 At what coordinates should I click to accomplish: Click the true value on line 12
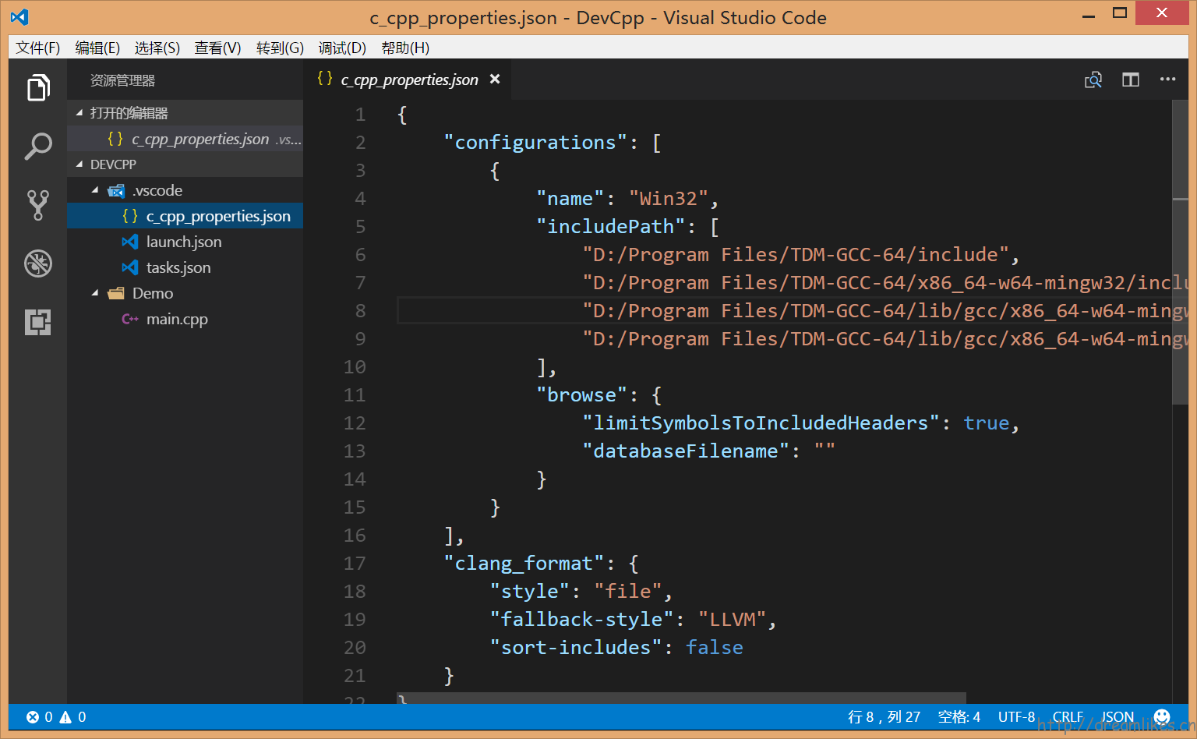click(x=986, y=423)
